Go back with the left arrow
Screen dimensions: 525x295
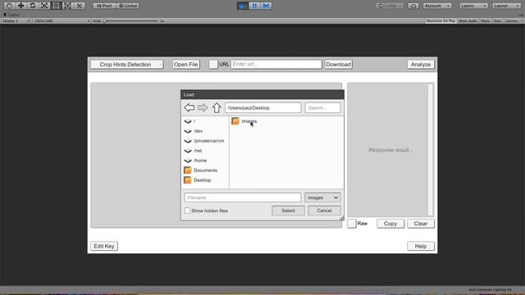point(189,107)
